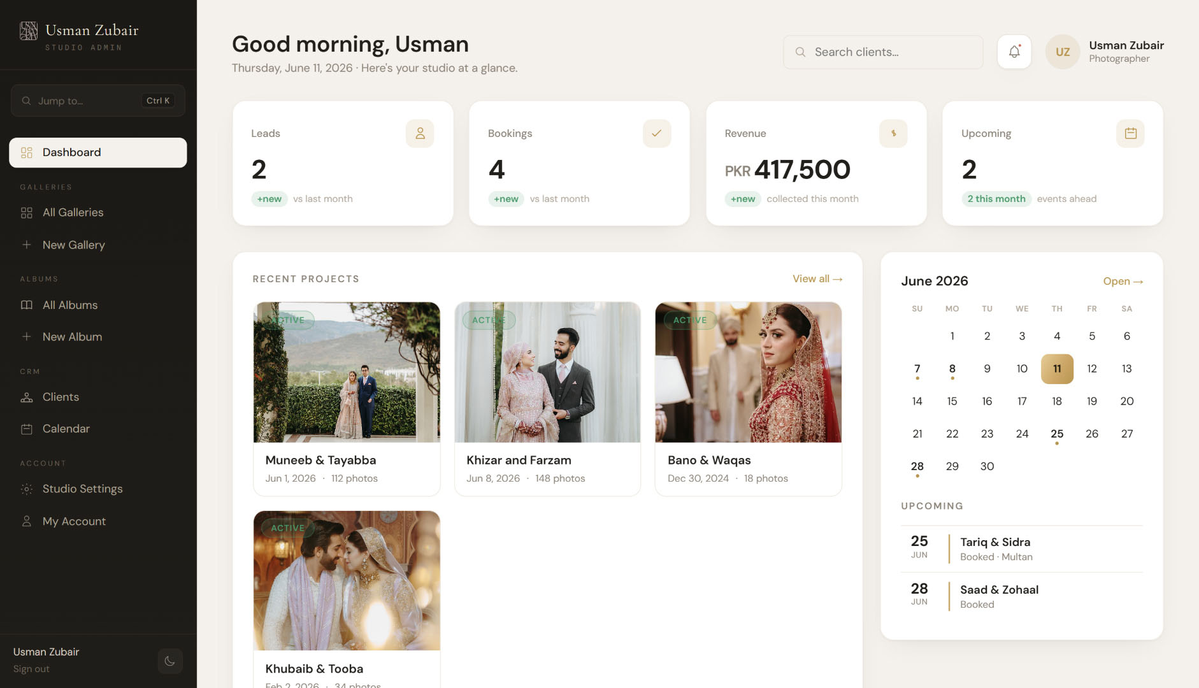Screen dimensions: 1199x688
Task: Open Dashboard in the sidebar
Action: [x=98, y=152]
